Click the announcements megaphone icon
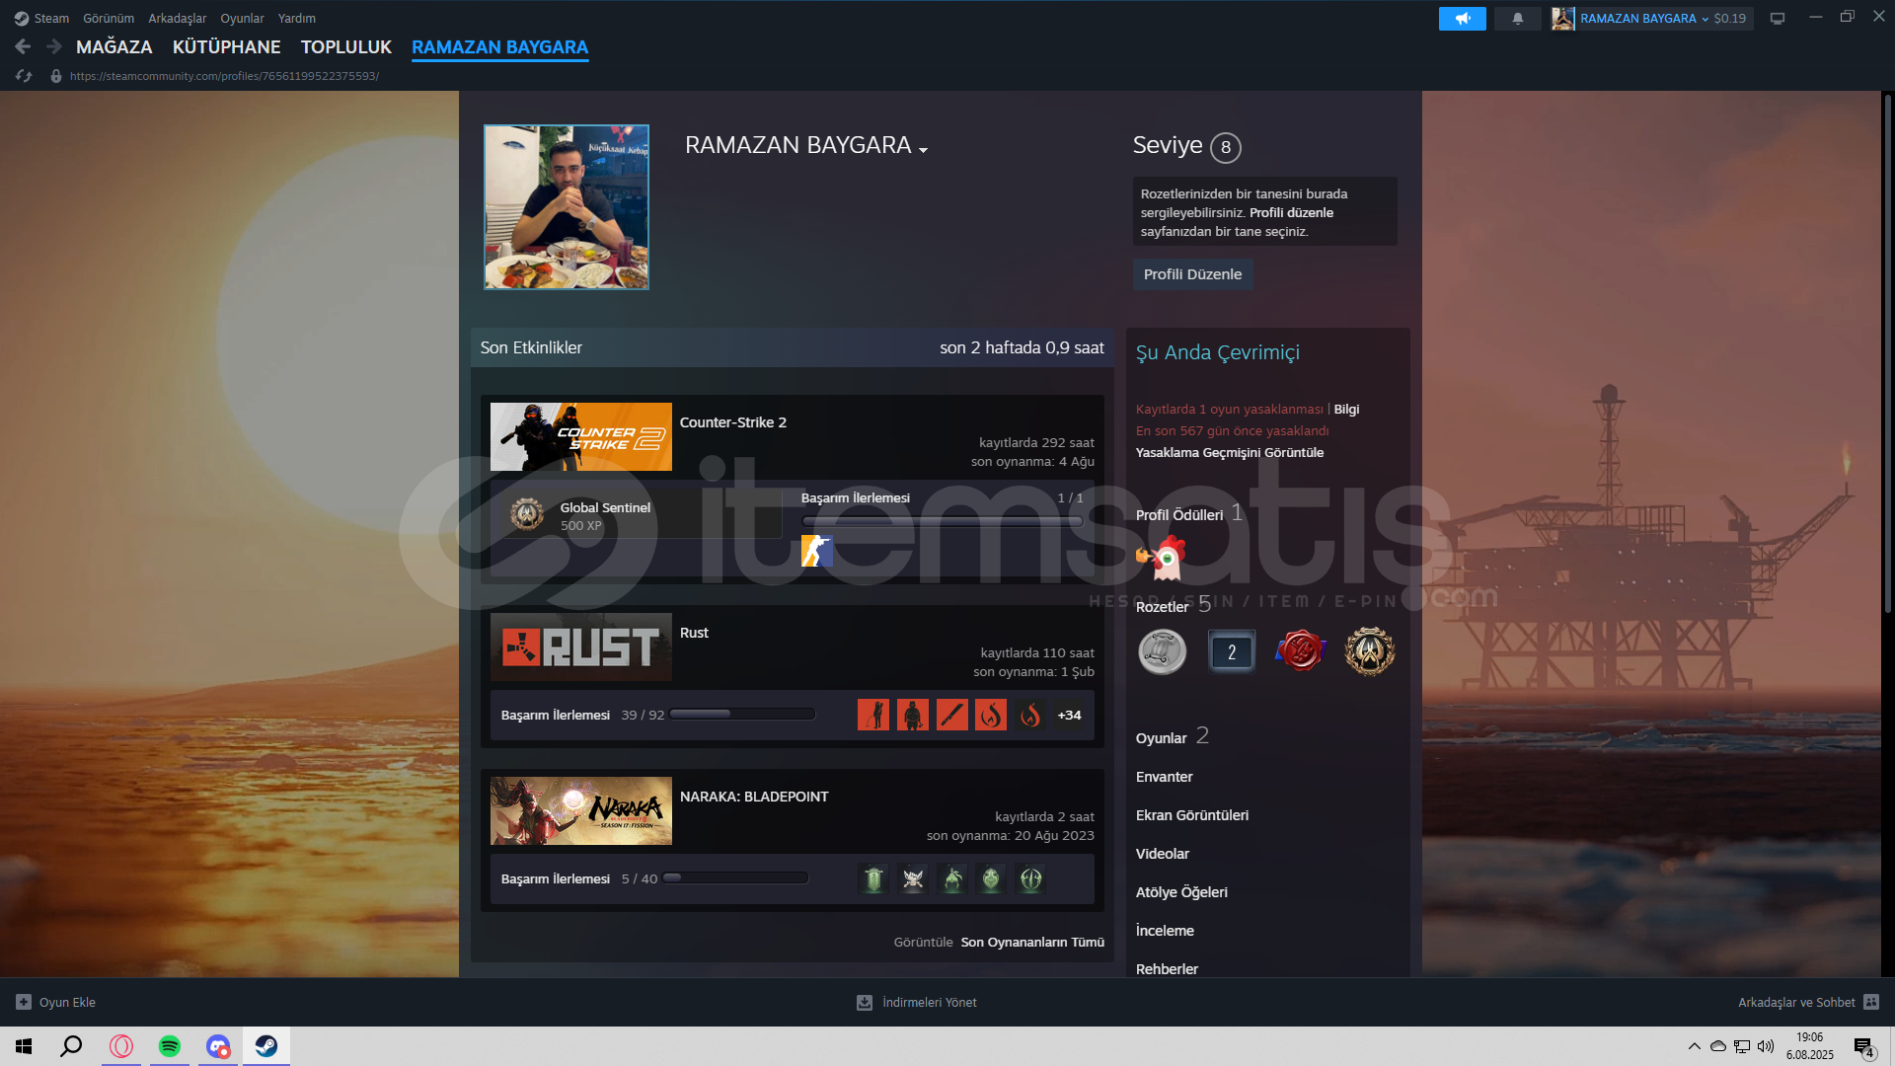Image resolution: width=1895 pixels, height=1066 pixels. click(x=1462, y=19)
